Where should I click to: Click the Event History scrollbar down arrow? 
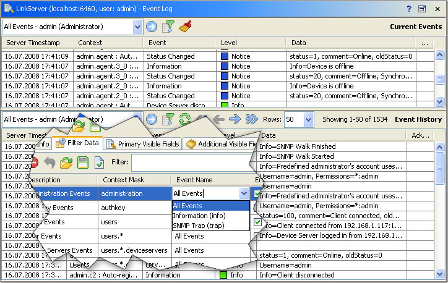coord(439,274)
